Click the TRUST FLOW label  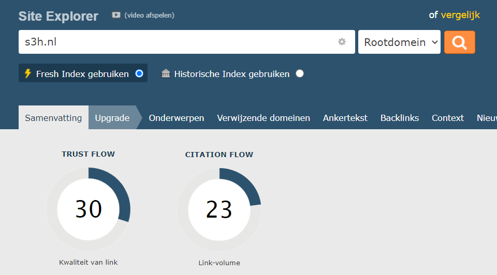[88, 154]
